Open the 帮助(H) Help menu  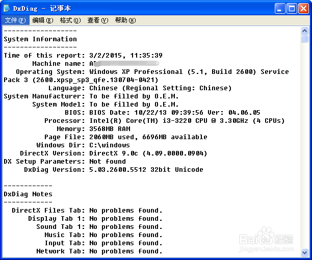pos(125,20)
